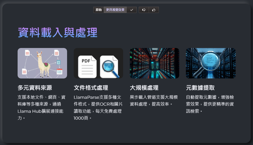Switch to the 原始 version
This screenshot has height=145, width=253.
click(99, 10)
